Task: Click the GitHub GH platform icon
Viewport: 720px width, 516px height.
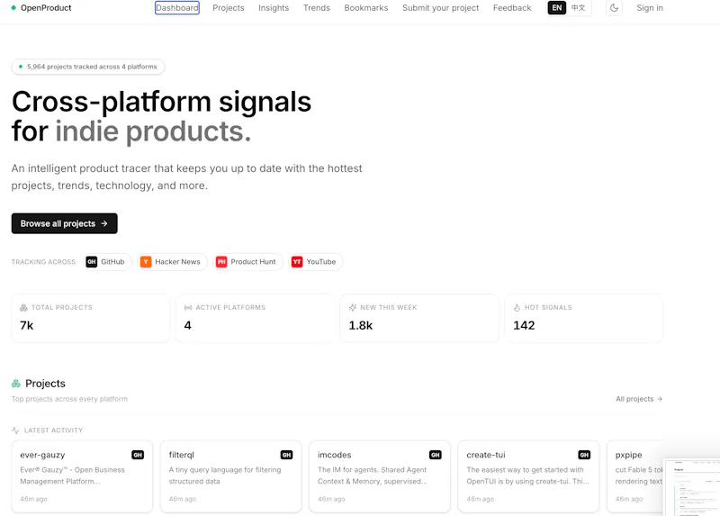Action: [x=92, y=262]
